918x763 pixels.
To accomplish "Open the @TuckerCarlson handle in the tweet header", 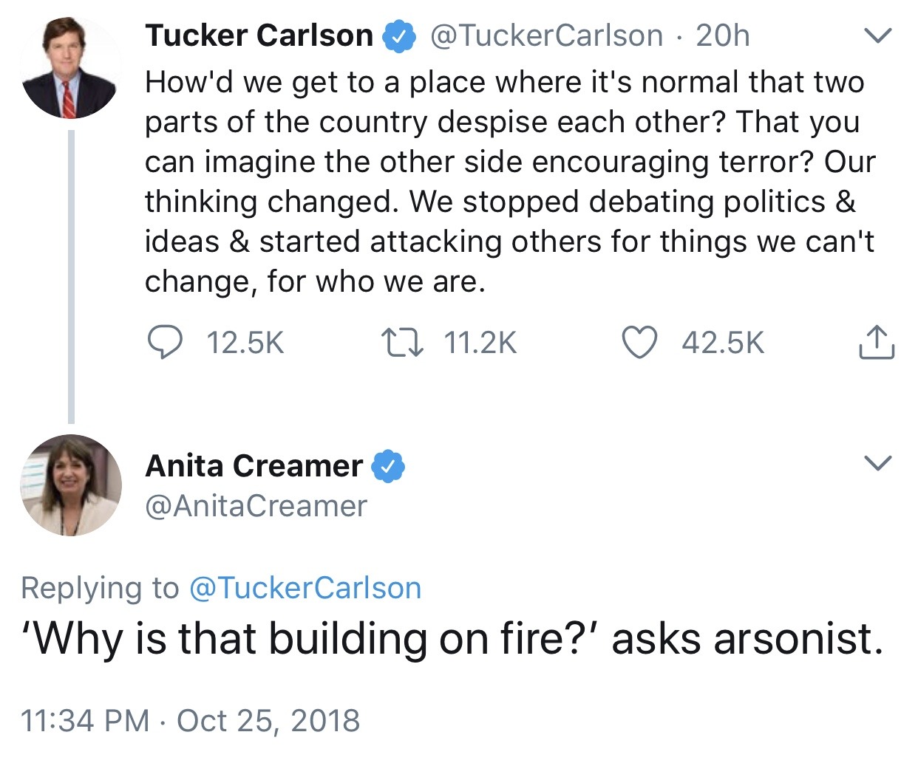I will click(546, 35).
